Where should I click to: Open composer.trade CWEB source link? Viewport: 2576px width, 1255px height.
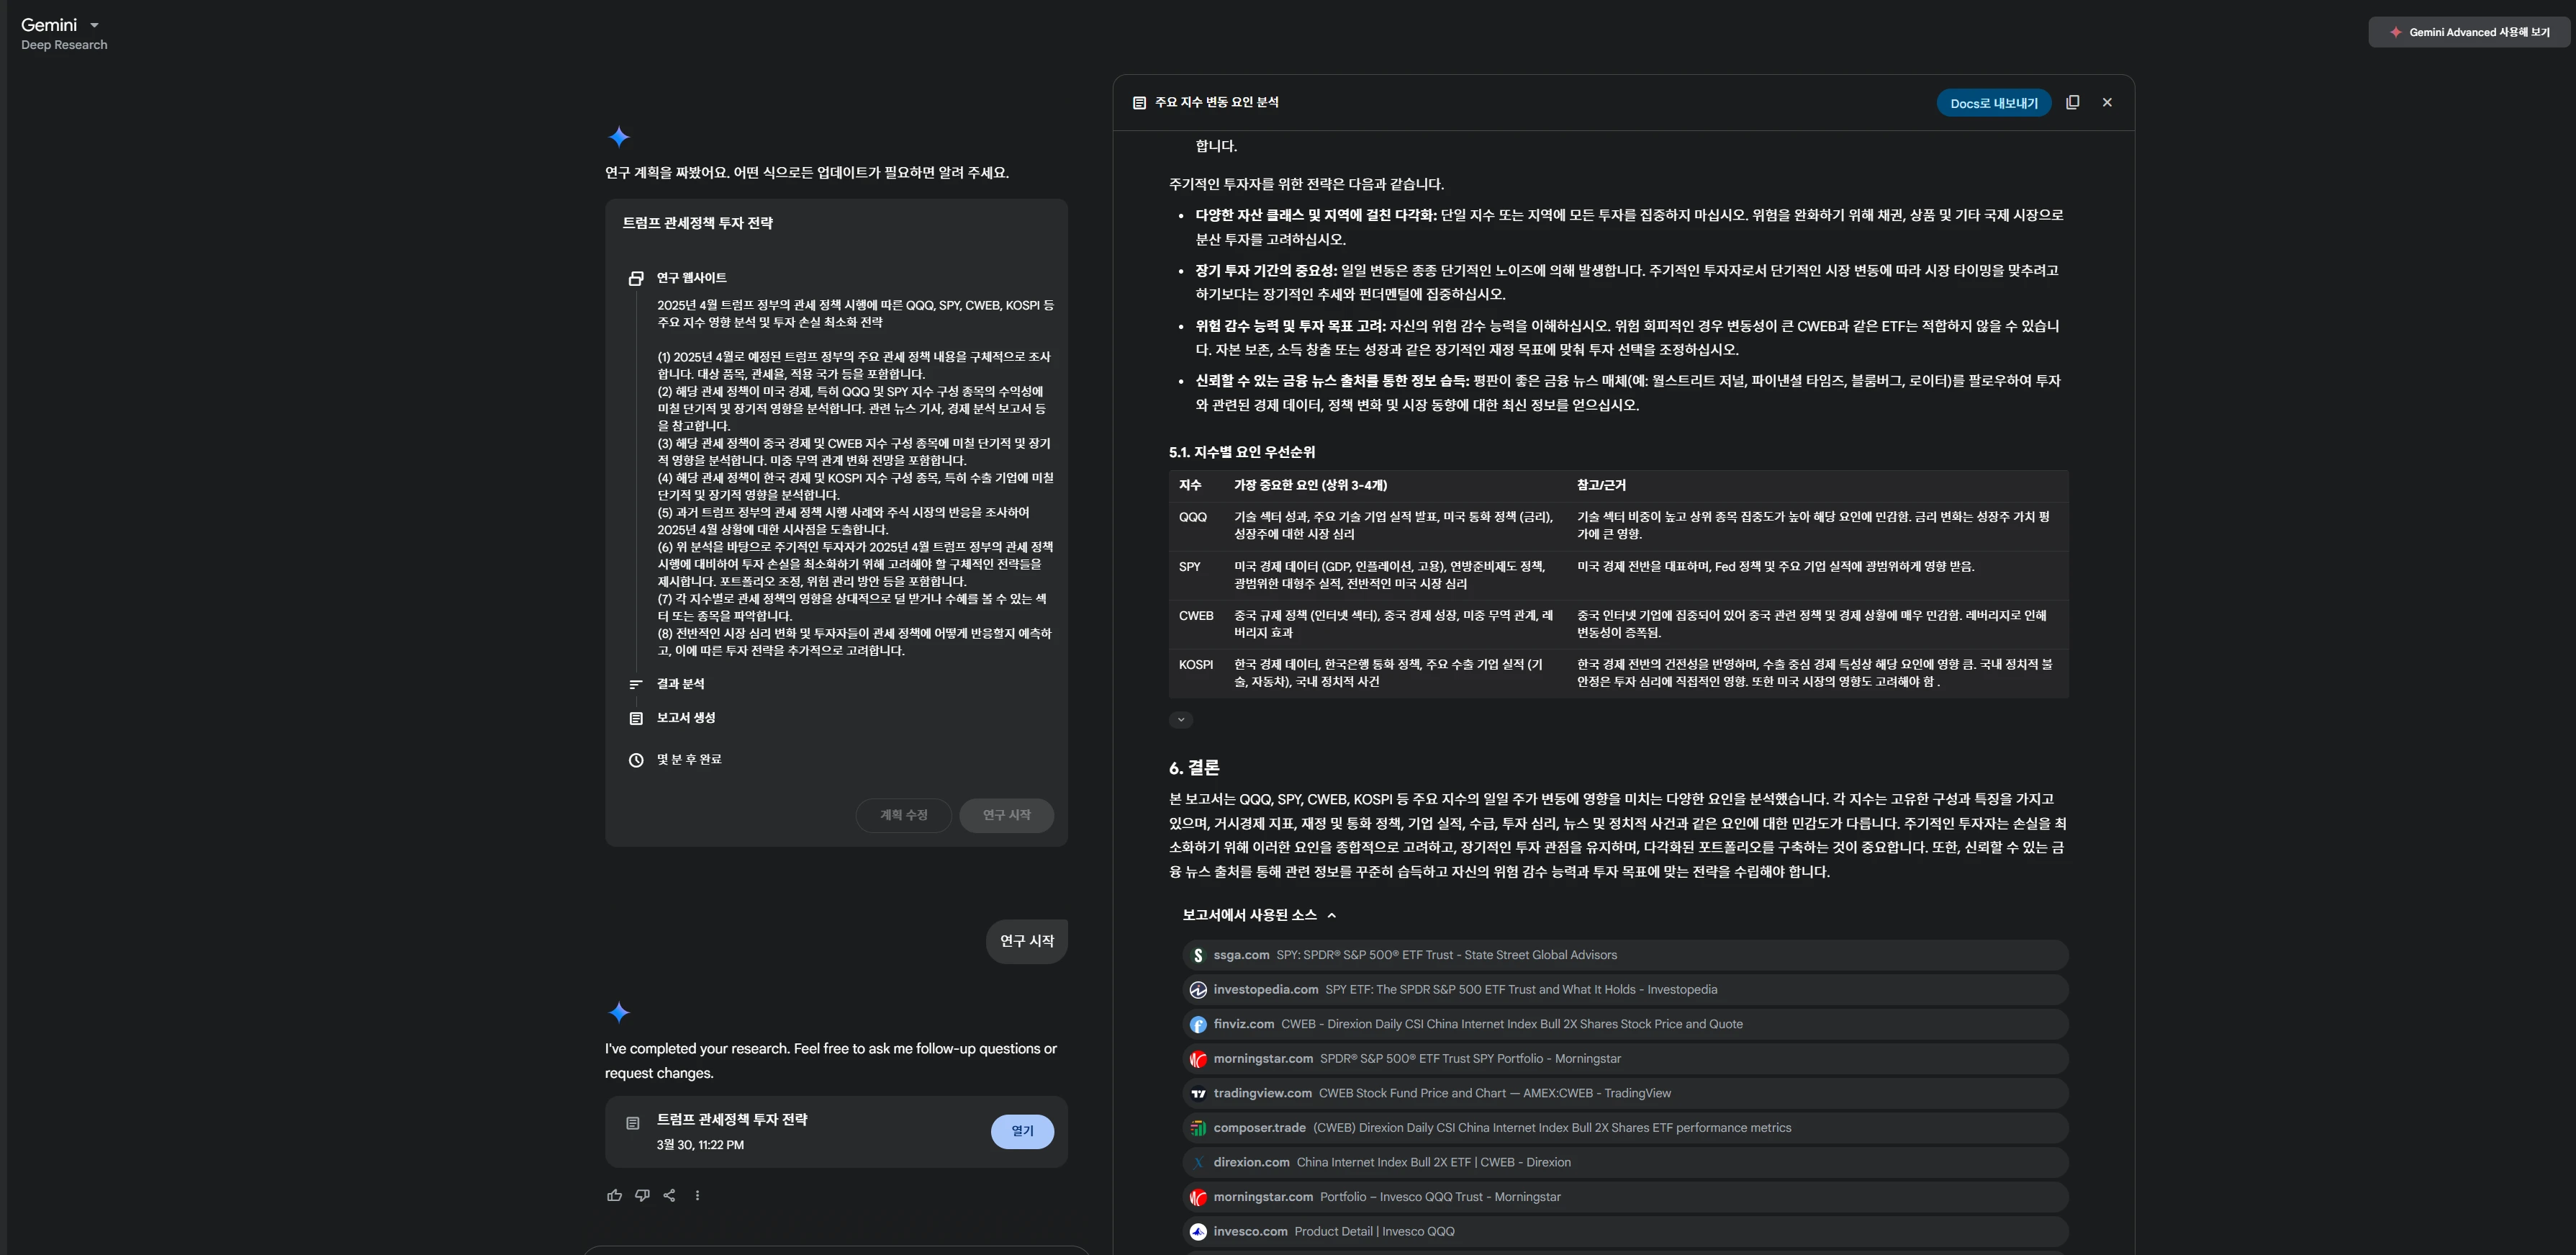1625,1128
